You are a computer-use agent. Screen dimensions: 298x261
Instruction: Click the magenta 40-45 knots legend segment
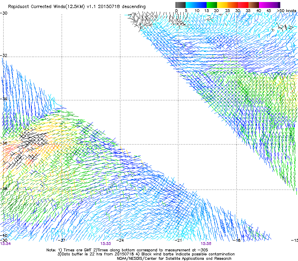pos(264,5)
